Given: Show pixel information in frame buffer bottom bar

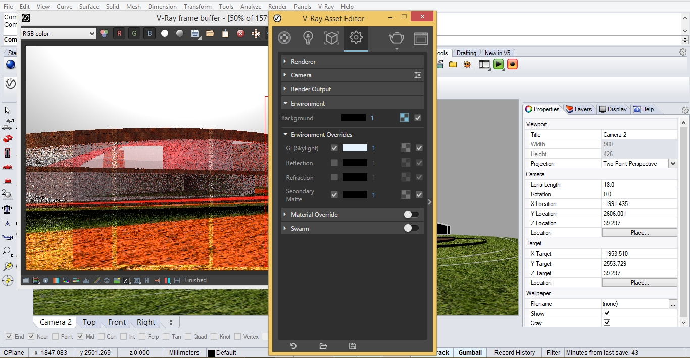Looking at the screenshot, I should click(46, 280).
